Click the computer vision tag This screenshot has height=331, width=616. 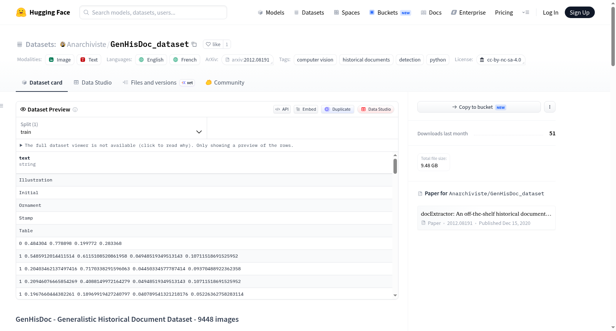coord(315,60)
